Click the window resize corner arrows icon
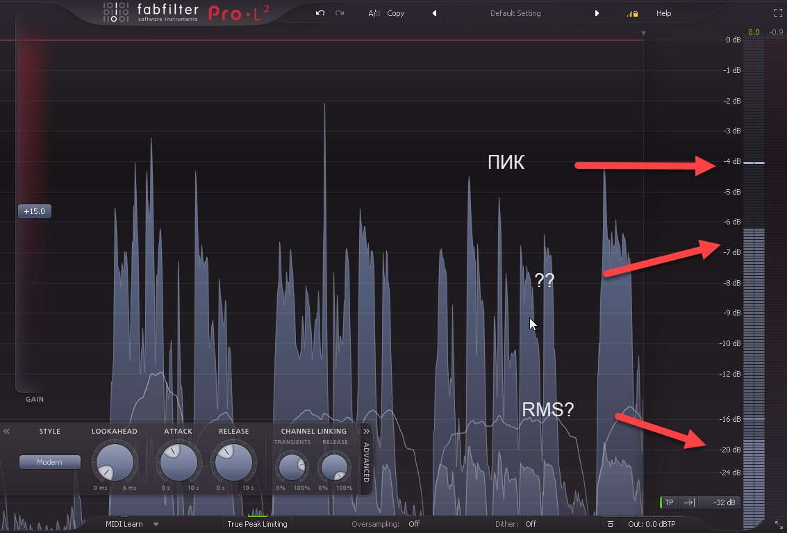787x533 pixels. pos(778,525)
